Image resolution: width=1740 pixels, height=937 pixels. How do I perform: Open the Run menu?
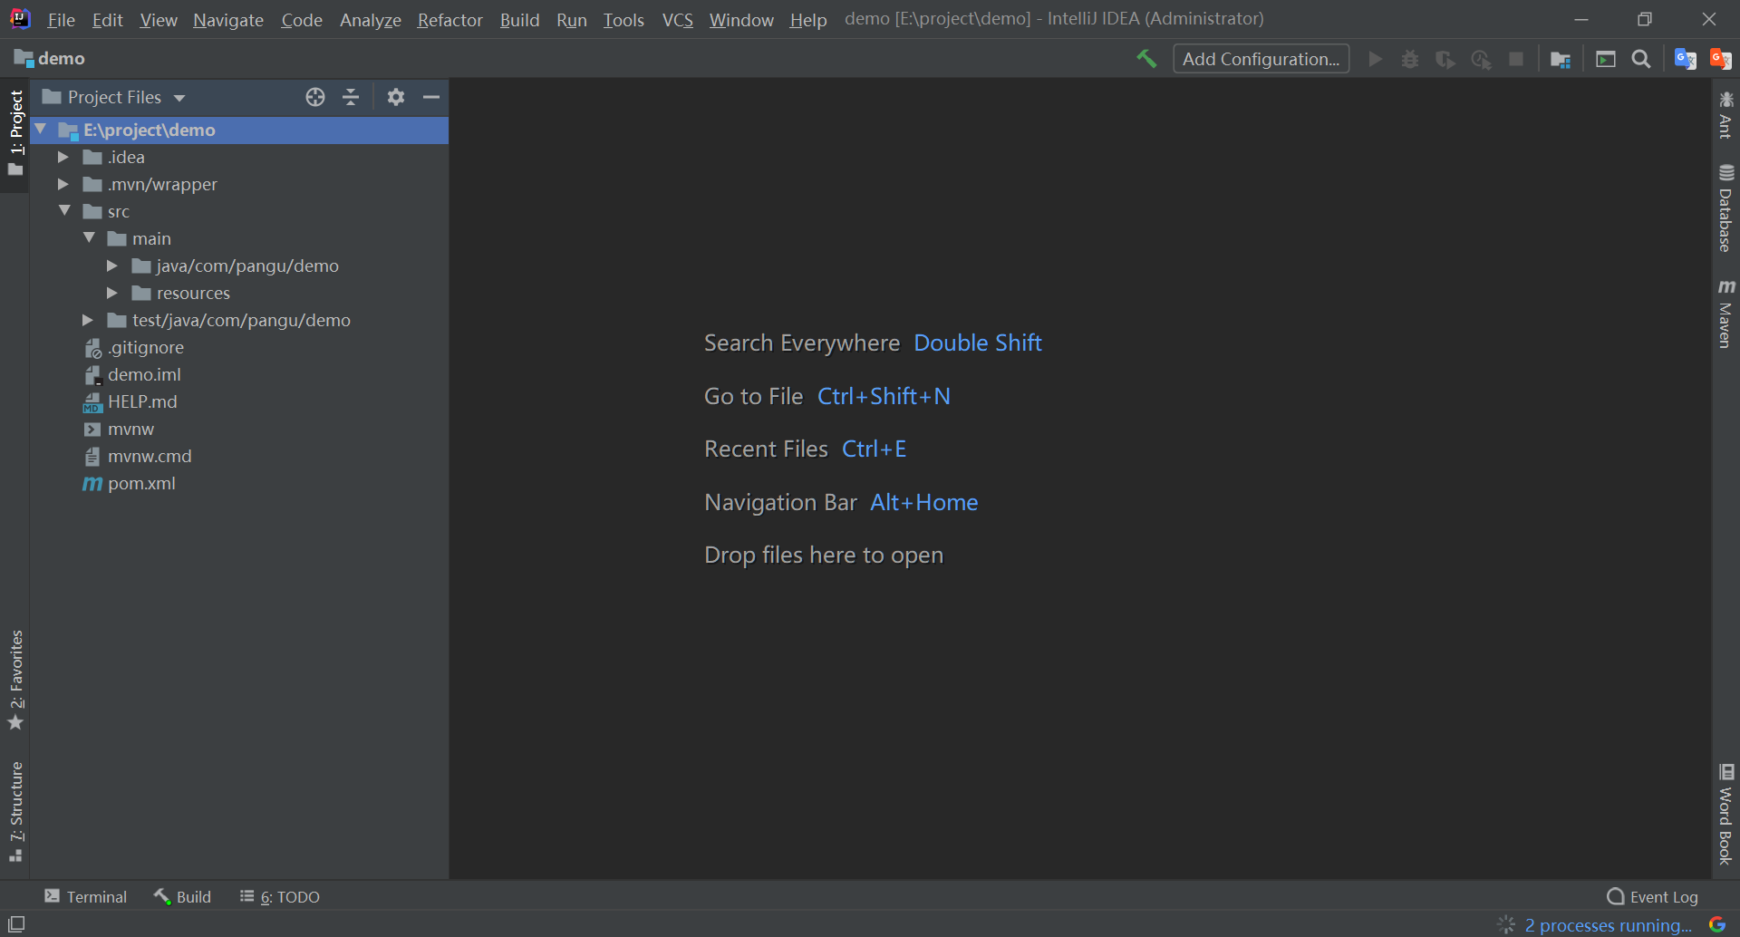coord(572,19)
